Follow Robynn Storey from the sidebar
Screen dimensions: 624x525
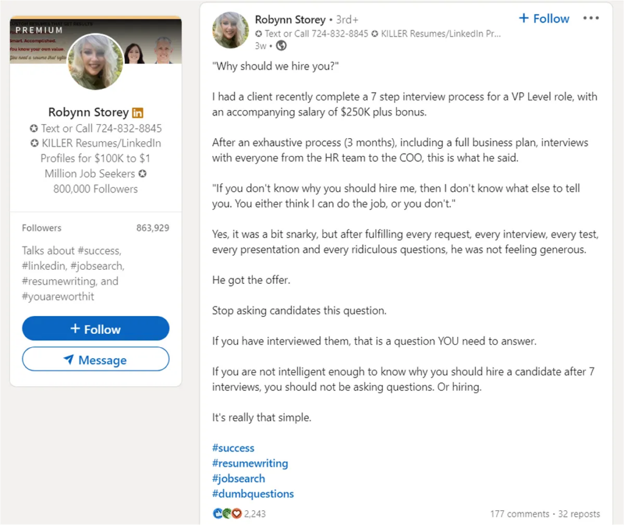[95, 328]
